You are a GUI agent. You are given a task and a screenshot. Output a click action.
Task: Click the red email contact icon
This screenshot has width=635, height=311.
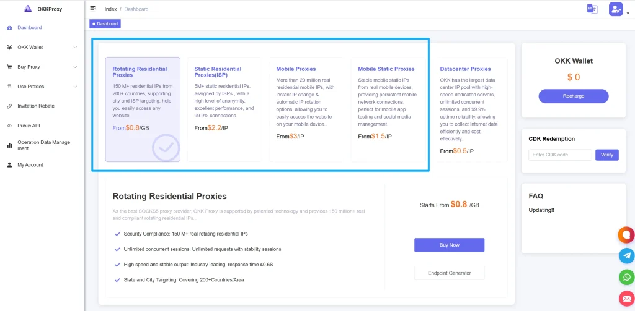tap(626, 298)
